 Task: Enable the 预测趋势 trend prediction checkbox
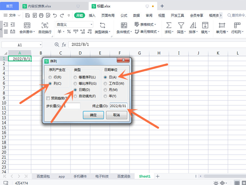48,98
